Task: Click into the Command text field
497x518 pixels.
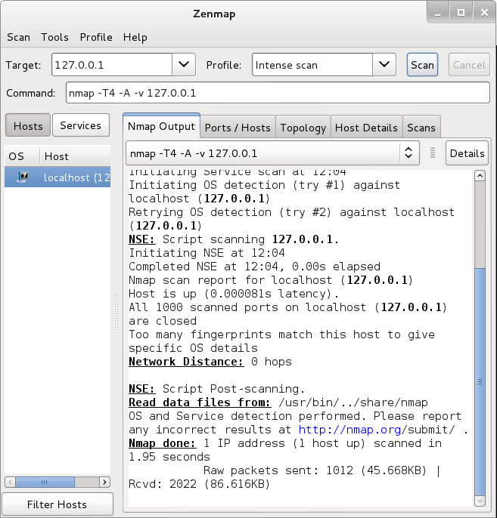Action: pos(278,93)
